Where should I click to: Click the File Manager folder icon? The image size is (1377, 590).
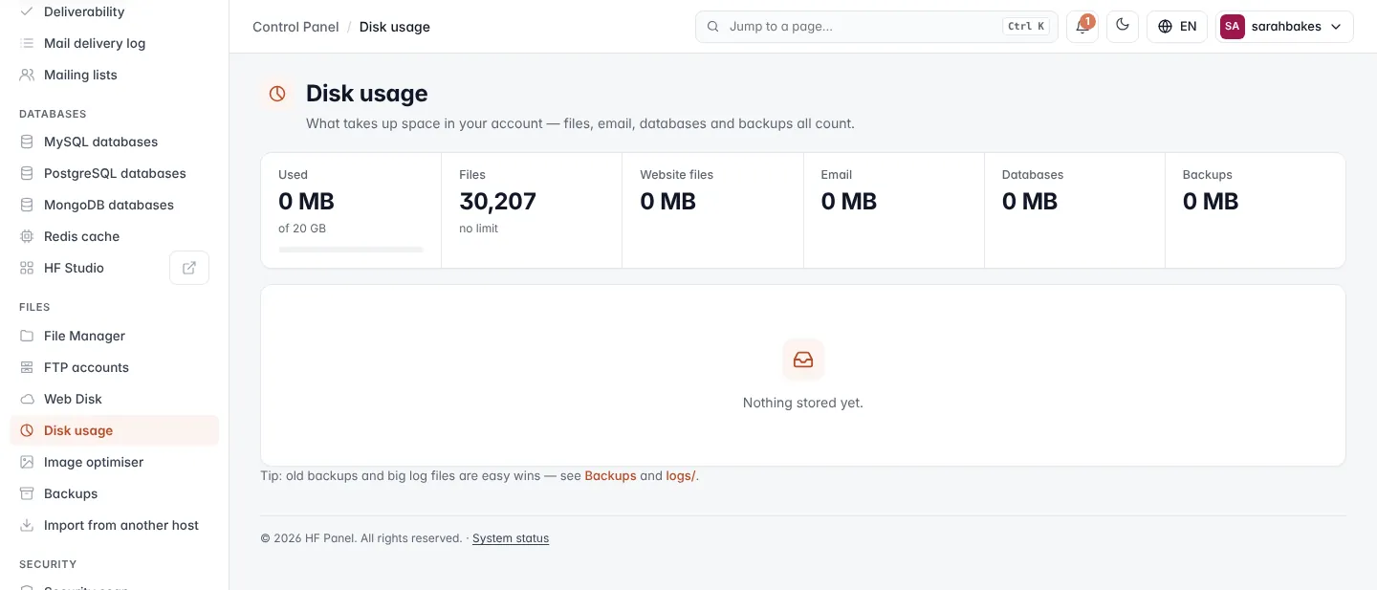click(27, 336)
